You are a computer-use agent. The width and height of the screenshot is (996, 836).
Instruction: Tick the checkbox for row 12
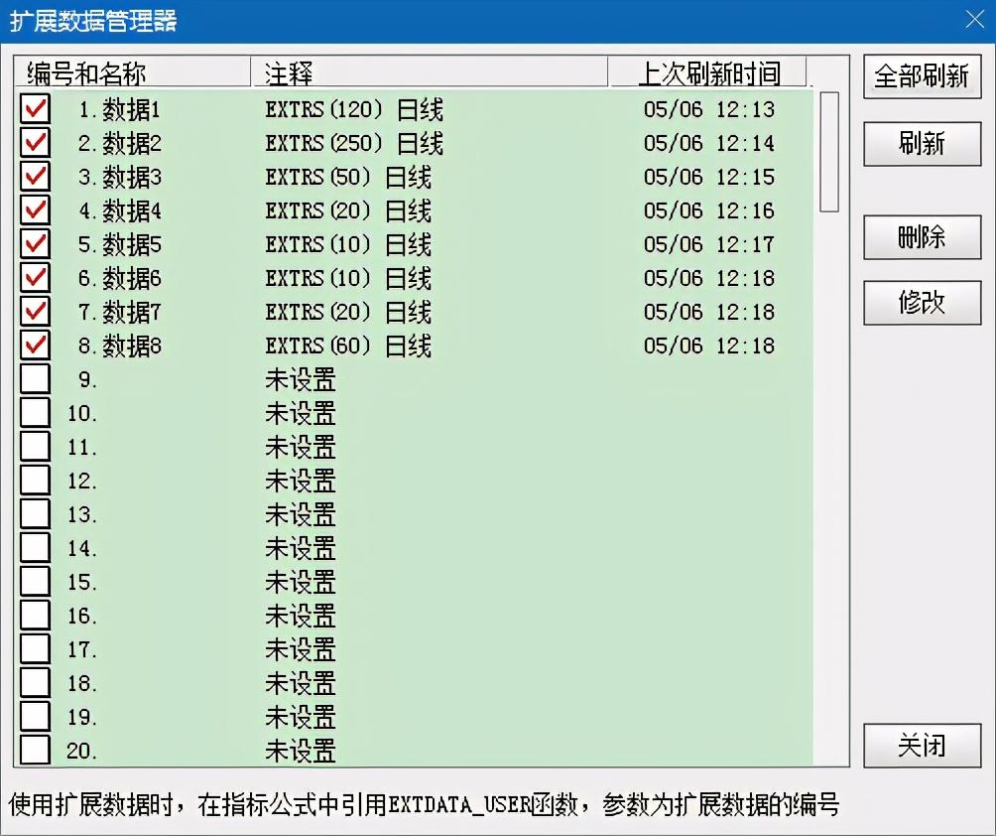pyautogui.click(x=35, y=480)
